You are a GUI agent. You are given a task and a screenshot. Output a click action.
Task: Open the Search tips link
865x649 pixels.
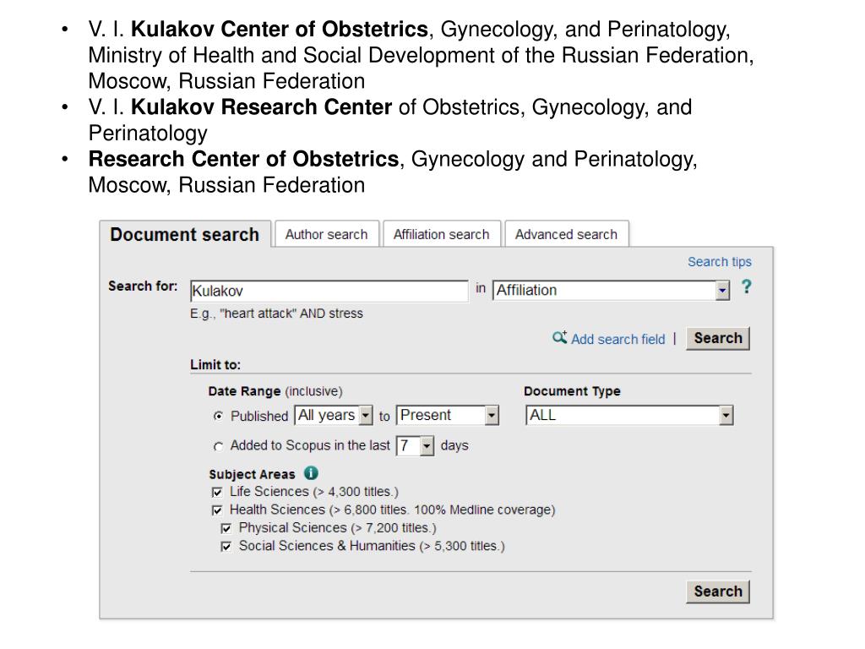pos(720,262)
